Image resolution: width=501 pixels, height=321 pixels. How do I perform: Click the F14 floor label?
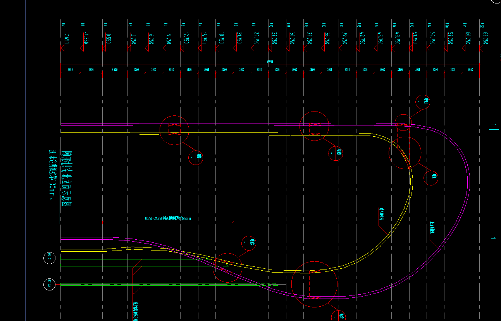pyautogui.click(x=341, y=25)
